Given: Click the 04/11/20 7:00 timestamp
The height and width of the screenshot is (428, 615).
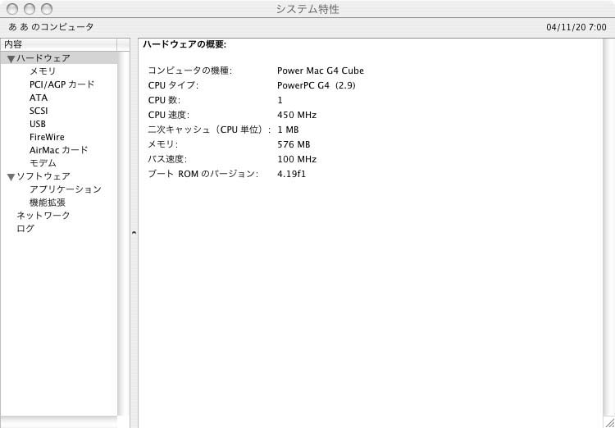Looking at the screenshot, I should pyautogui.click(x=576, y=27).
